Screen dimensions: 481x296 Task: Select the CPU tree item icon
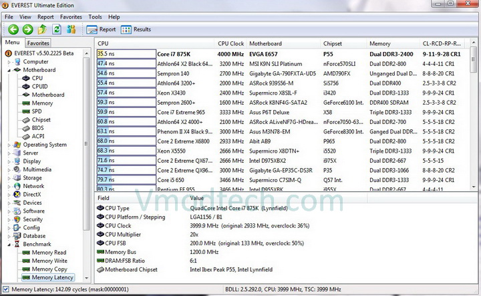click(x=26, y=78)
